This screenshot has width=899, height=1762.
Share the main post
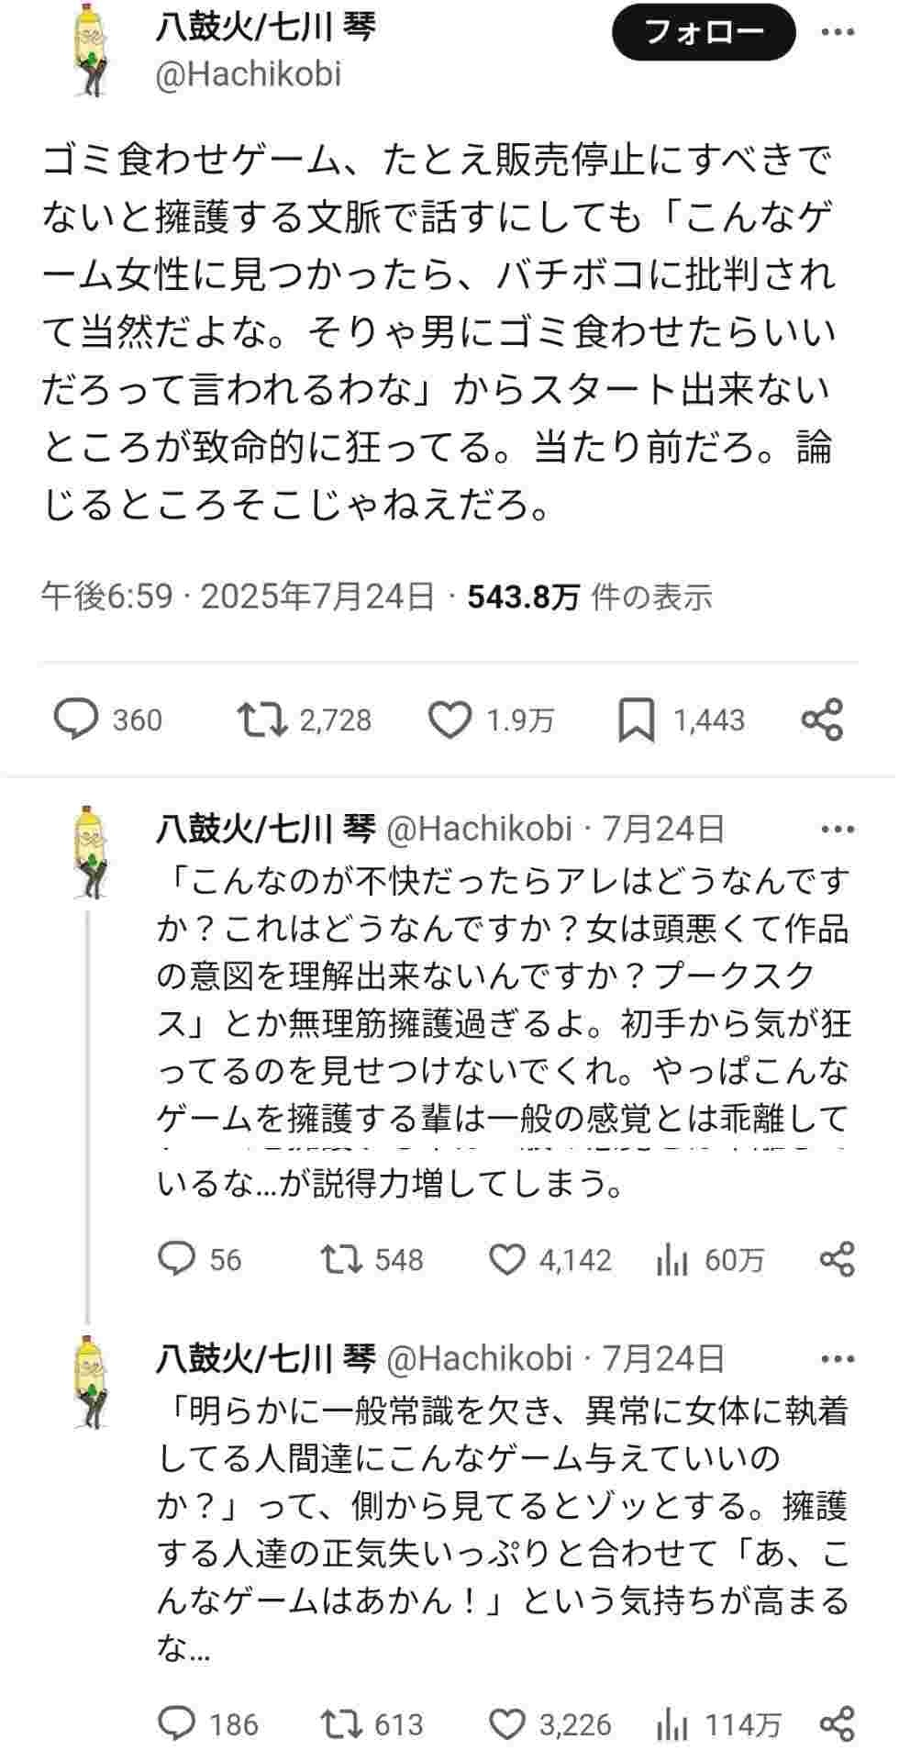tap(822, 719)
